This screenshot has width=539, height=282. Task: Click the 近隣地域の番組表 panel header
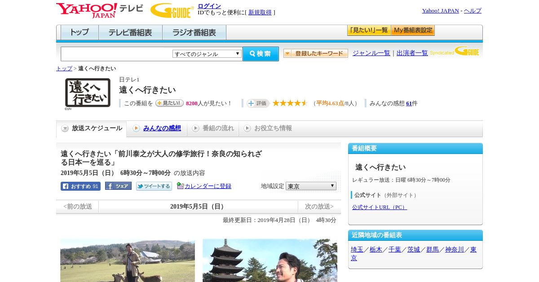click(x=415, y=235)
